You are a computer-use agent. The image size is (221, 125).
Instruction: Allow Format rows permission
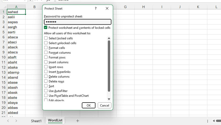coord(46,57)
